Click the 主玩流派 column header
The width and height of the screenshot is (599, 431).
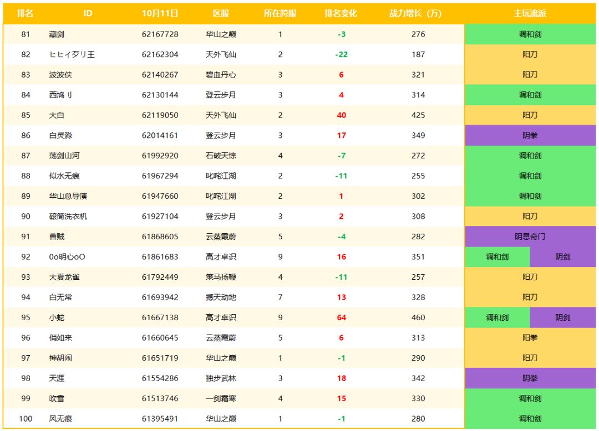[530, 13]
